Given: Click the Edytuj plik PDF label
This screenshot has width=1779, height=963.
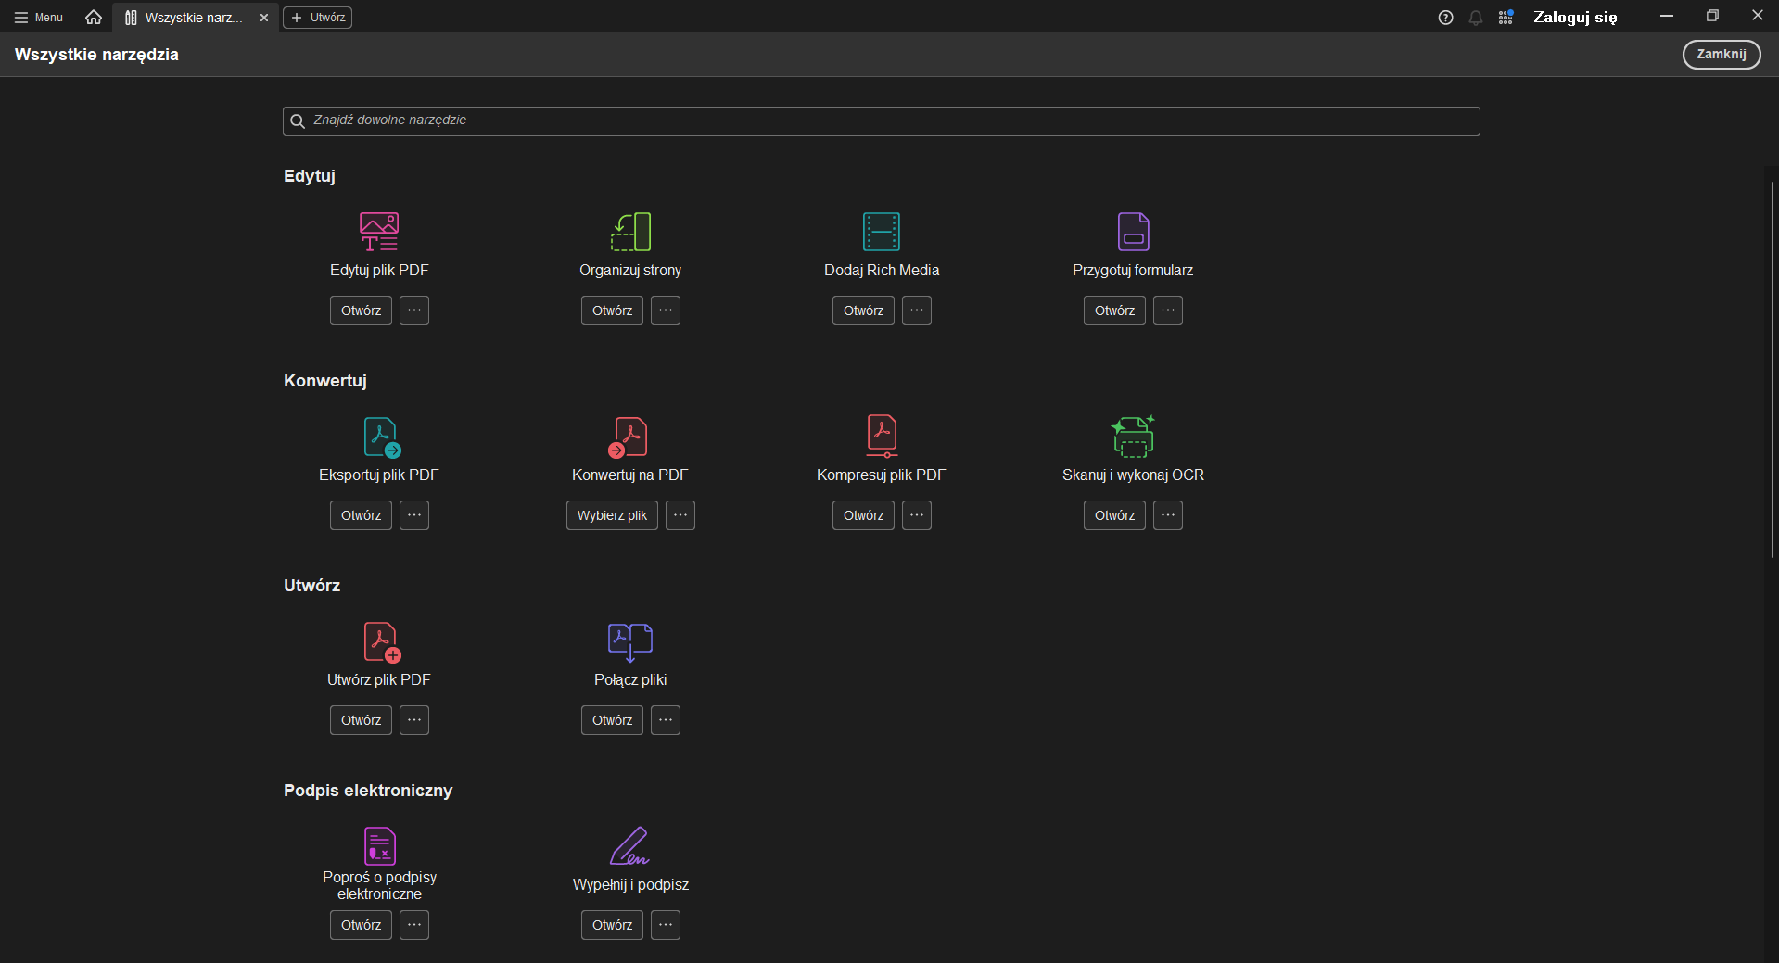Looking at the screenshot, I should [379, 271].
